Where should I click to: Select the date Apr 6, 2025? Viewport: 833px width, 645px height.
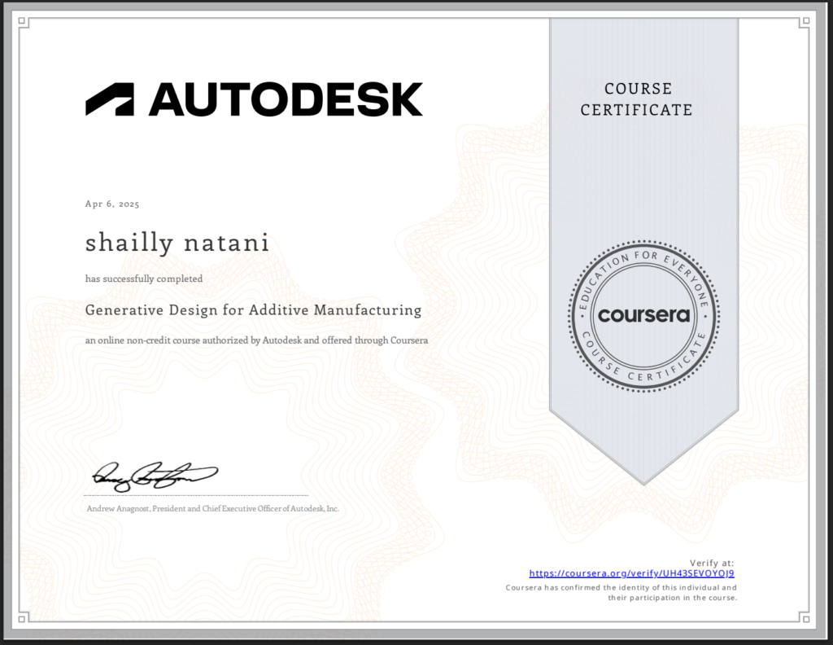[x=112, y=204]
